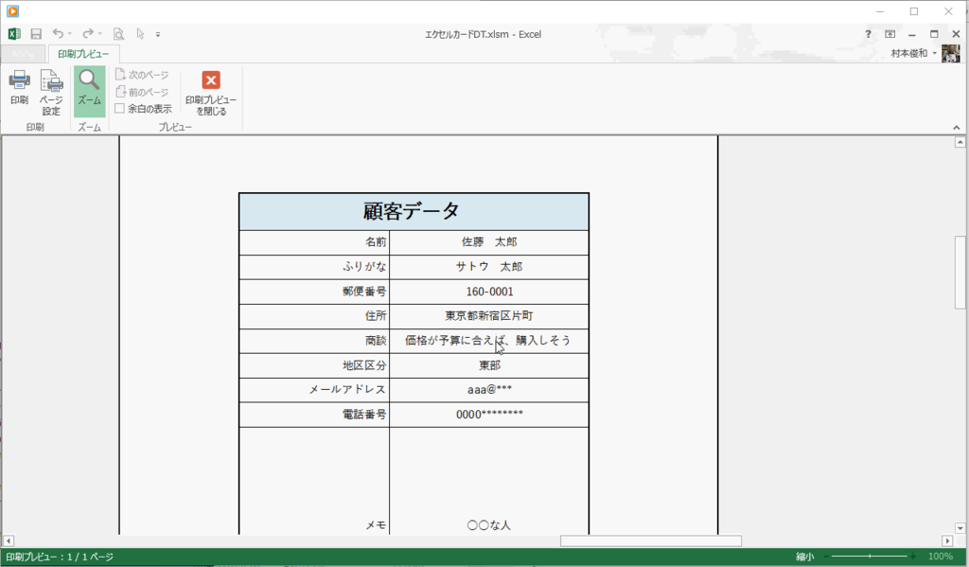Open Excel Help question mark
Viewport: 969px width, 567px height.
coord(868,34)
